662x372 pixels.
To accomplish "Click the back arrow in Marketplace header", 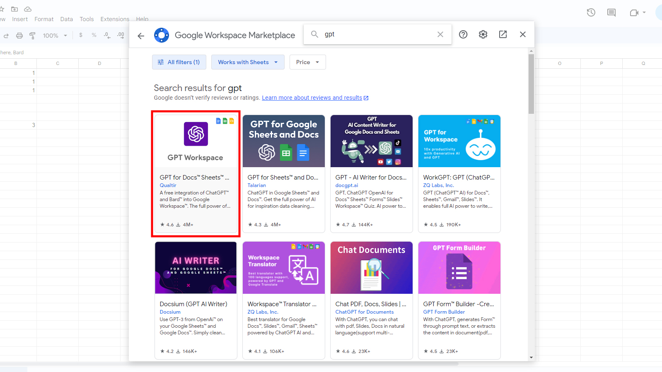I will pos(141,36).
